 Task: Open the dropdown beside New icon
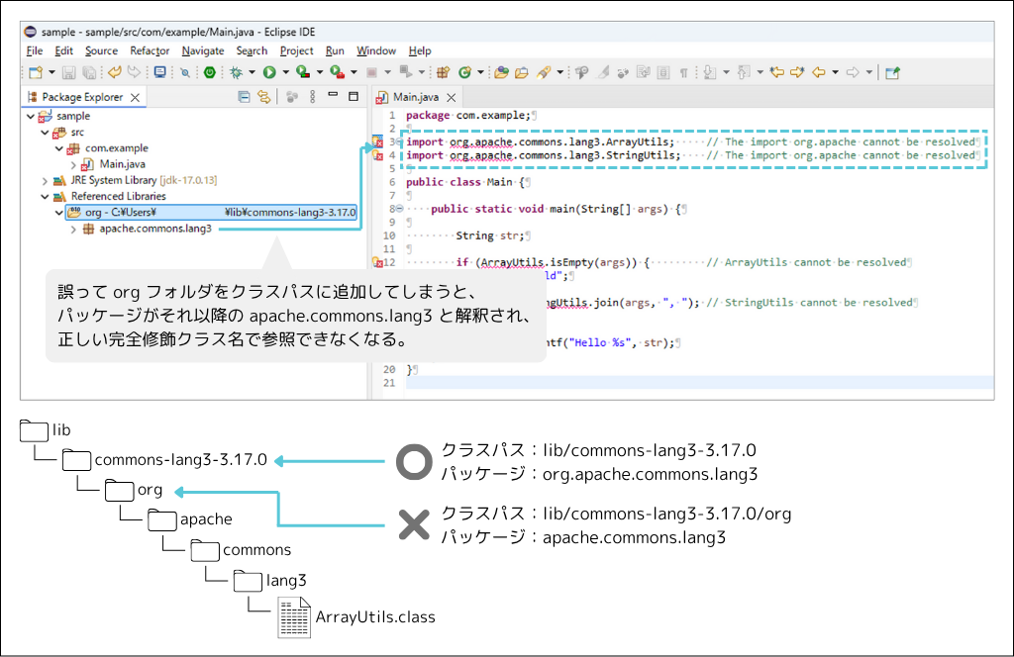[51, 72]
